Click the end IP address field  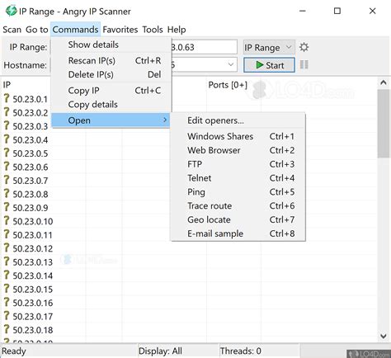[x=204, y=47]
